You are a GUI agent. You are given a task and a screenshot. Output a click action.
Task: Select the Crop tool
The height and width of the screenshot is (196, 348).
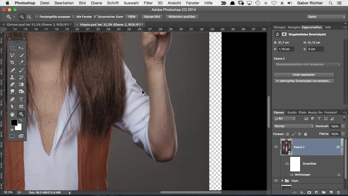pyautogui.click(x=13, y=62)
